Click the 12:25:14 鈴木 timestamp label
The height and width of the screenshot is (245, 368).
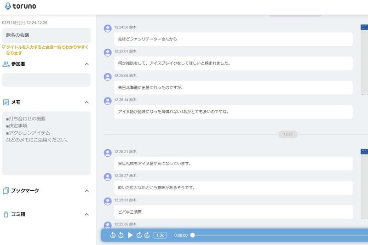(x=125, y=100)
